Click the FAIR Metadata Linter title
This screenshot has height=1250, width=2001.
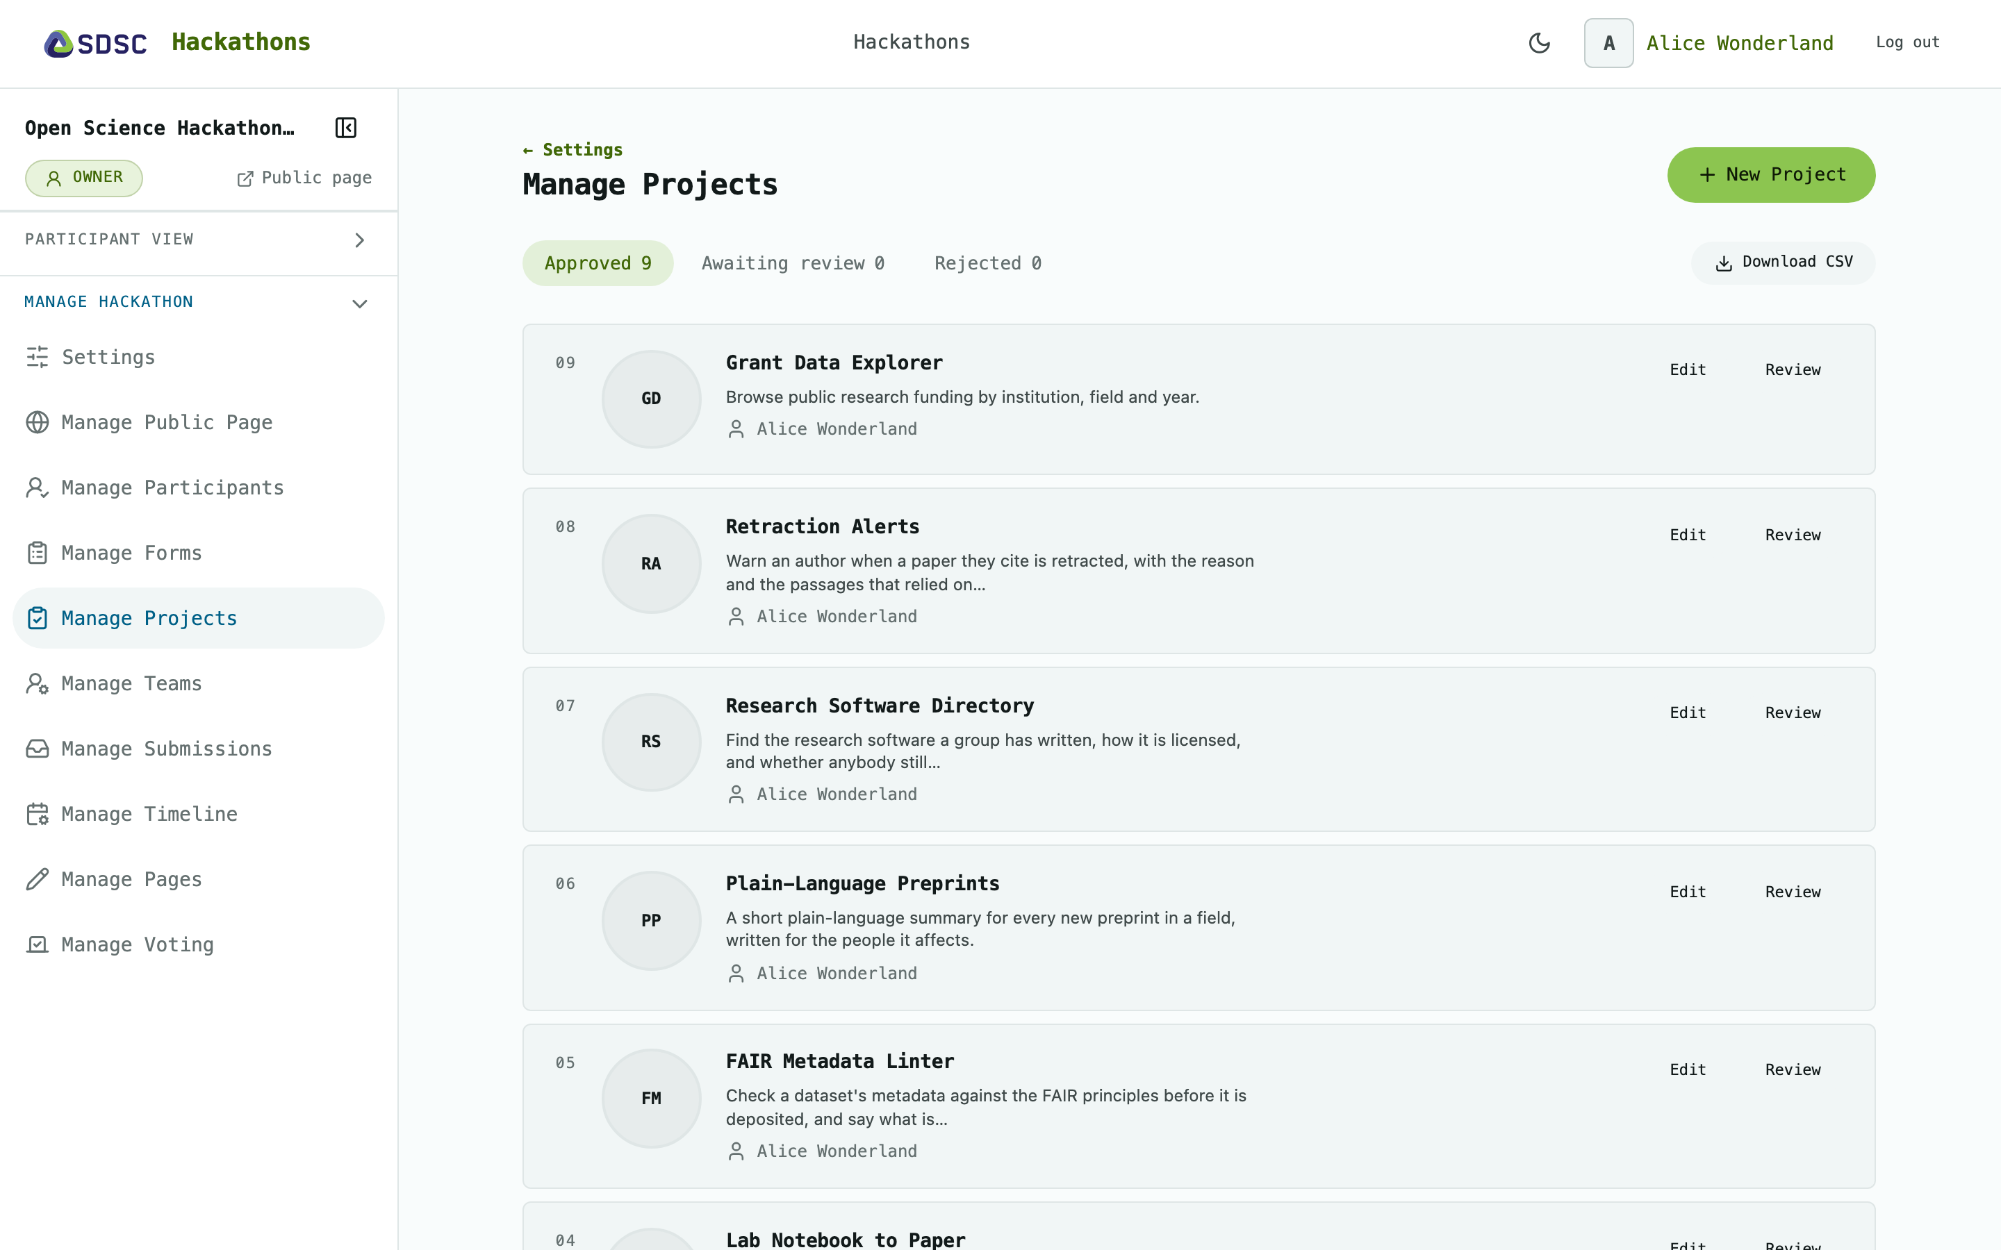tap(839, 1062)
